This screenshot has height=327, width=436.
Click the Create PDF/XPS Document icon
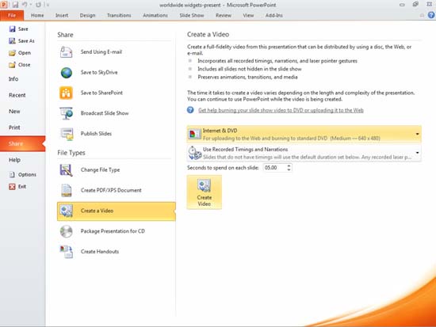tap(66, 190)
